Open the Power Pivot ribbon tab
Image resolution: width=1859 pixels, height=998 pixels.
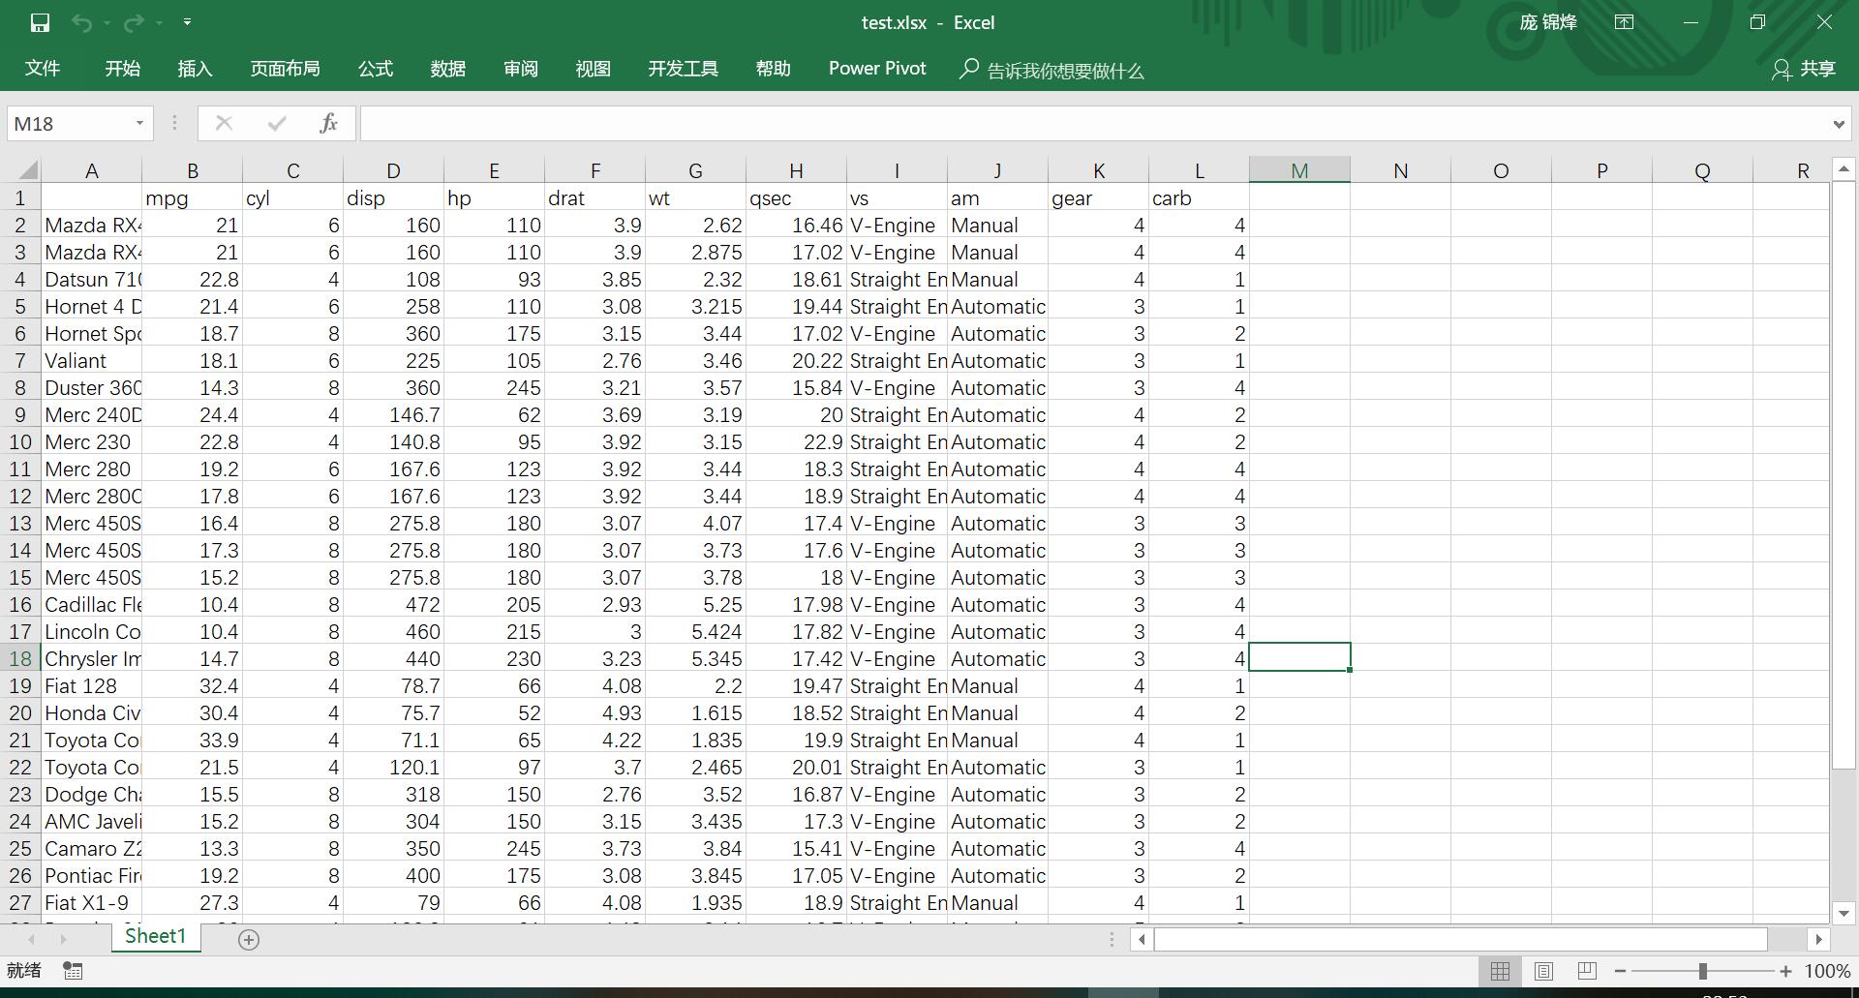coord(877,69)
